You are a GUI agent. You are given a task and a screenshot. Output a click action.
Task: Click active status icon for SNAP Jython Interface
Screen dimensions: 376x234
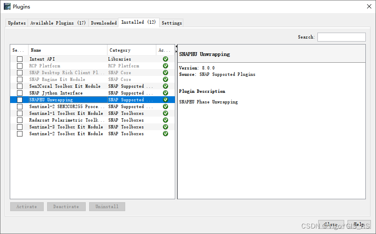click(166, 93)
